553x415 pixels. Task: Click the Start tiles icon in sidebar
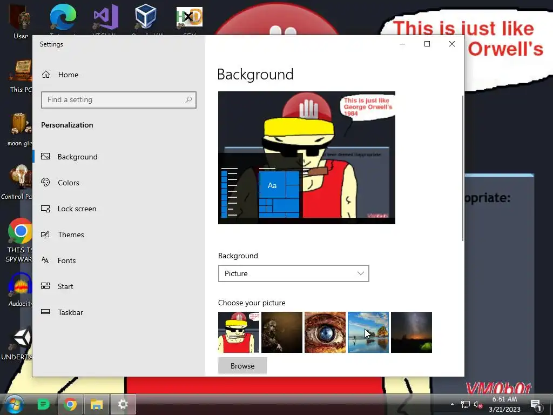point(45,286)
